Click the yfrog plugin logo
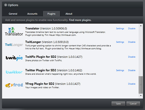Viewport: 145px width, 110px height. pyautogui.click(x=14, y=85)
